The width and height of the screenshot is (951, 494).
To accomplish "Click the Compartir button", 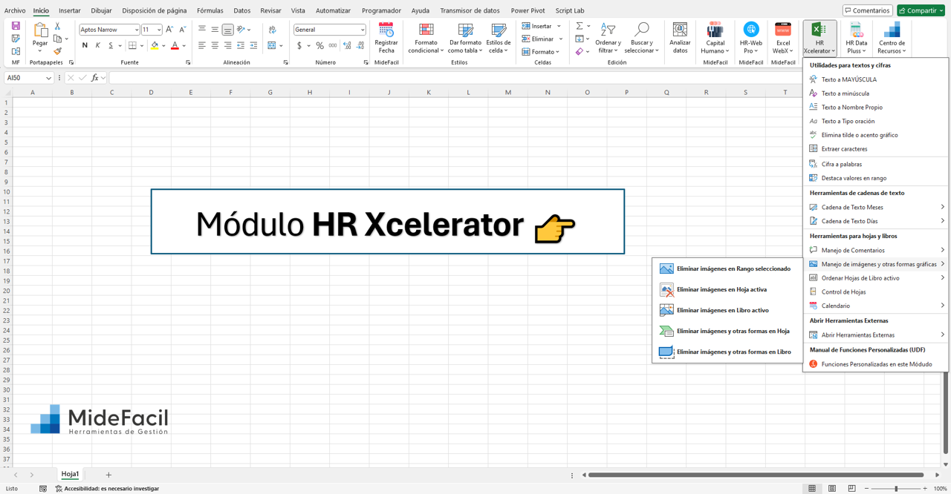I will point(921,10).
